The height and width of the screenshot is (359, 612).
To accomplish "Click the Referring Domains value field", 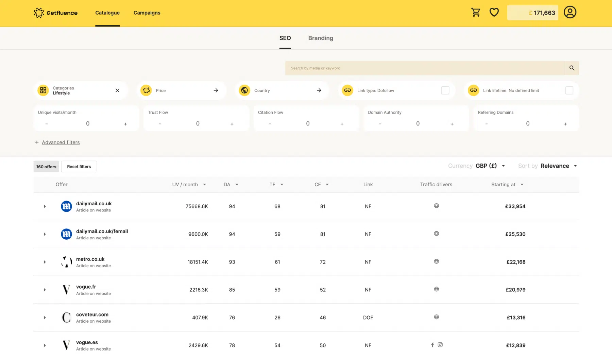I will coord(528,124).
